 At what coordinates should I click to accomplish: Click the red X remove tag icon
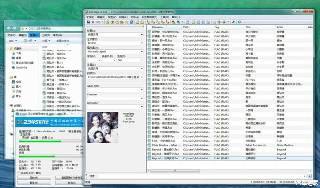pos(93,21)
